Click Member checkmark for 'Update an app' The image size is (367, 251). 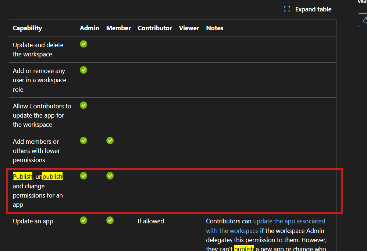110,220
